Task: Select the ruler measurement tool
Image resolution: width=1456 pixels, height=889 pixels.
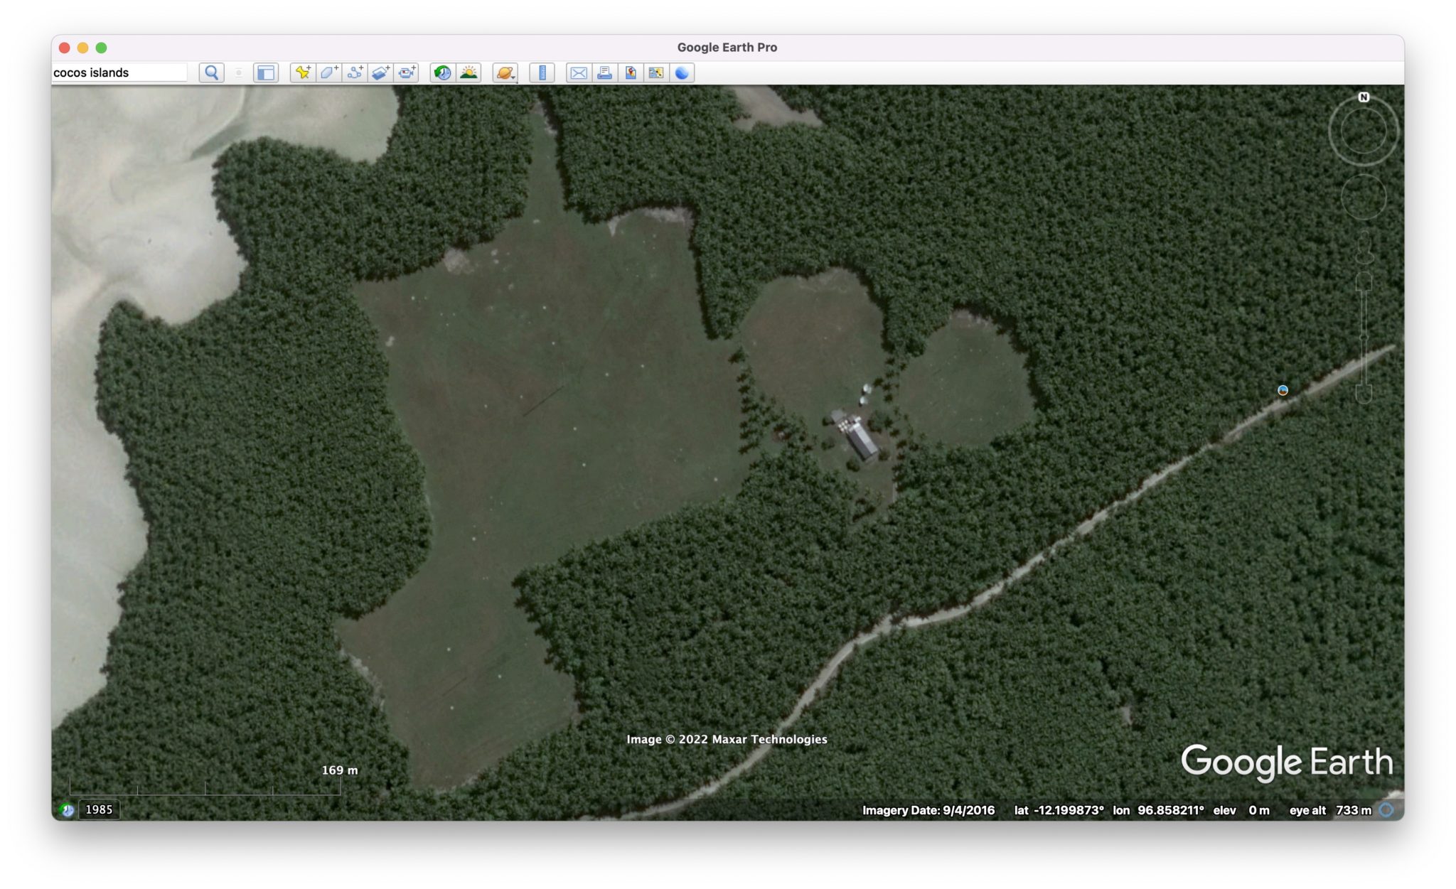Action: point(542,72)
